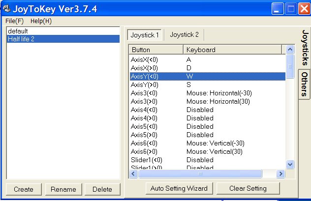The height and width of the screenshot is (201, 311).
Task: Select the AxisX(<0) row mapped to A
Action: 208,59
